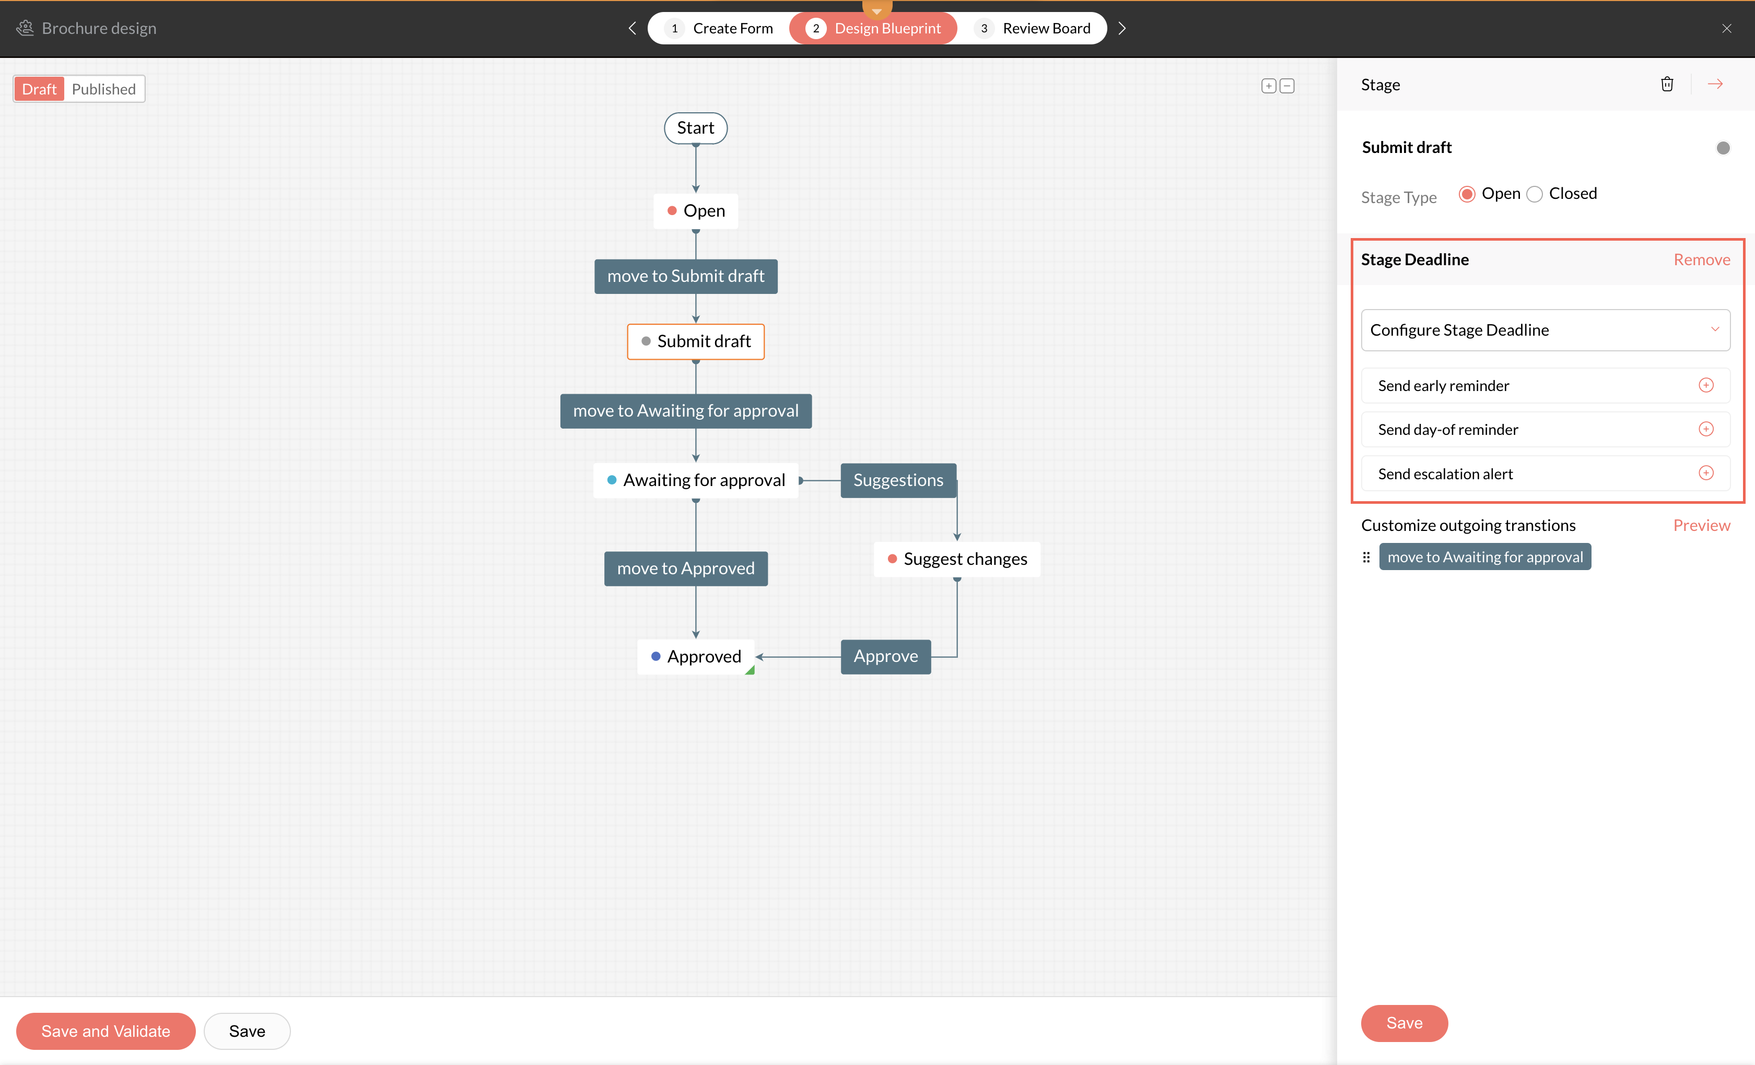The height and width of the screenshot is (1065, 1755).
Task: Click the arrow icon to collapse the Stage panel
Action: pos(1715,84)
